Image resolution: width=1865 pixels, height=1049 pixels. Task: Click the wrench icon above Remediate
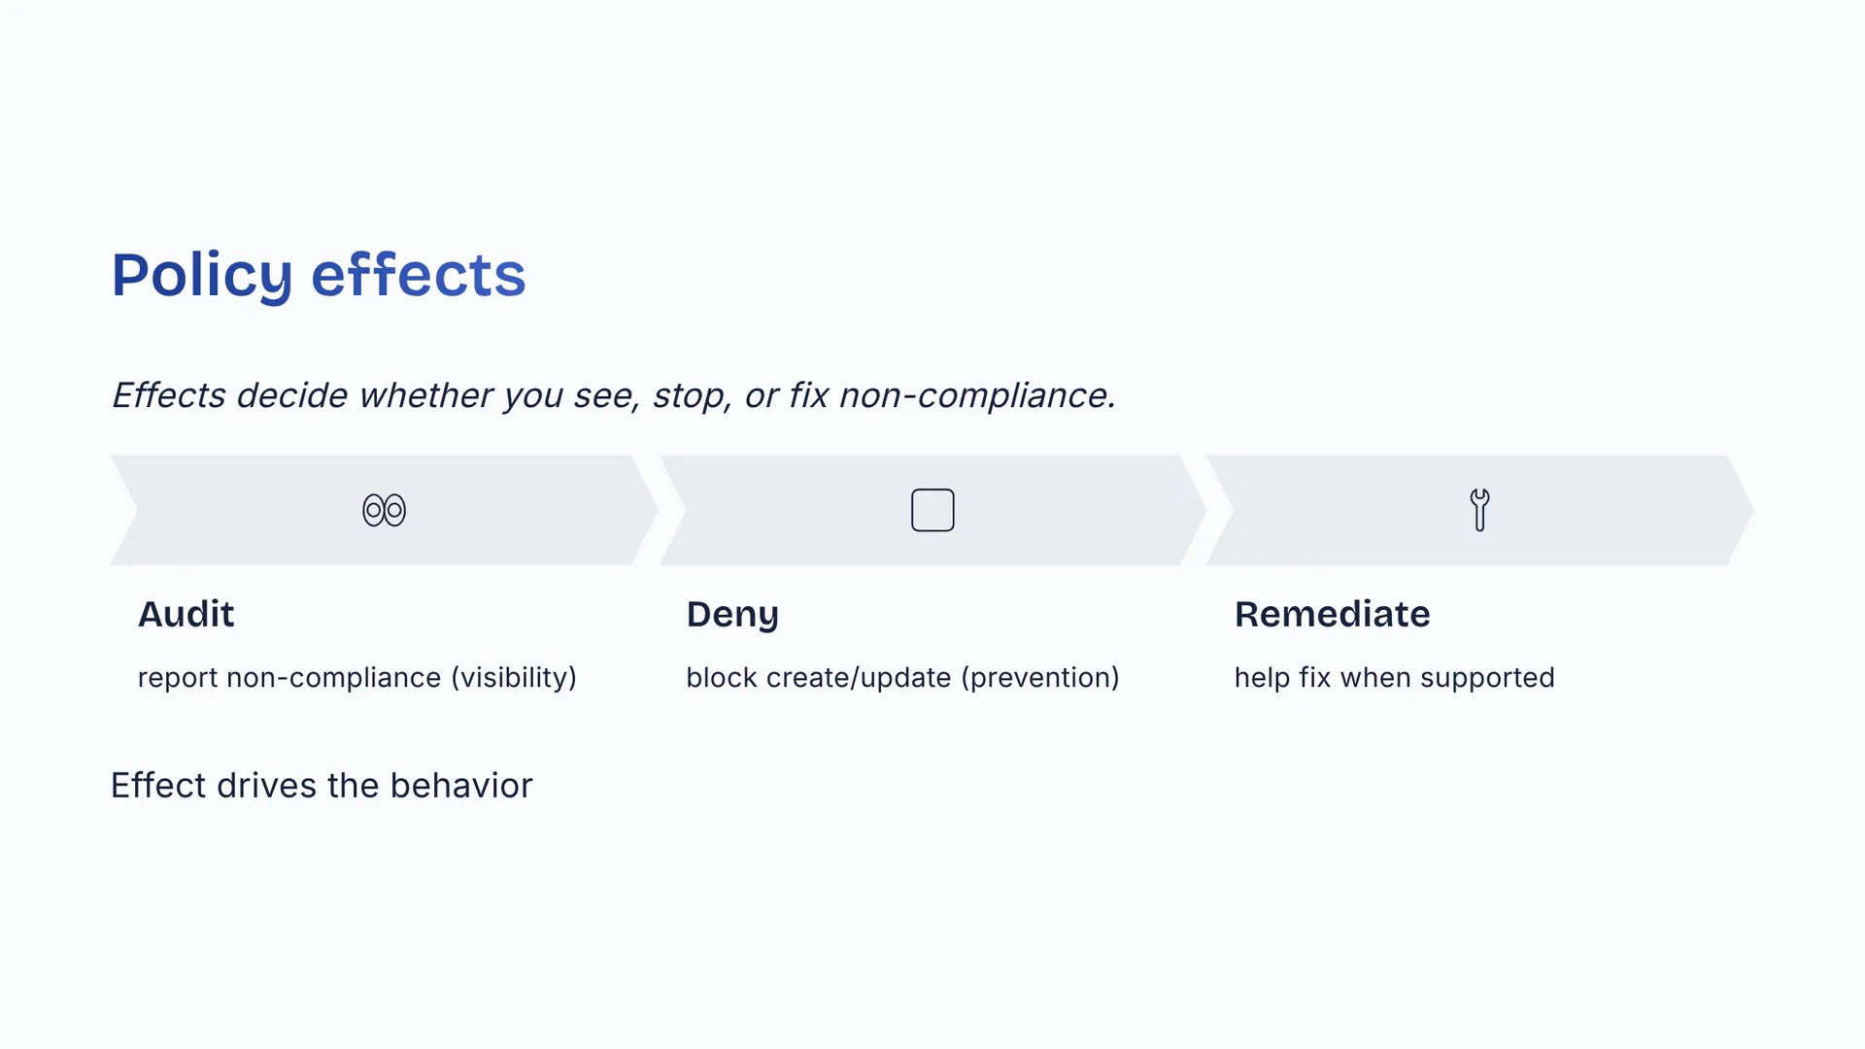(x=1479, y=510)
